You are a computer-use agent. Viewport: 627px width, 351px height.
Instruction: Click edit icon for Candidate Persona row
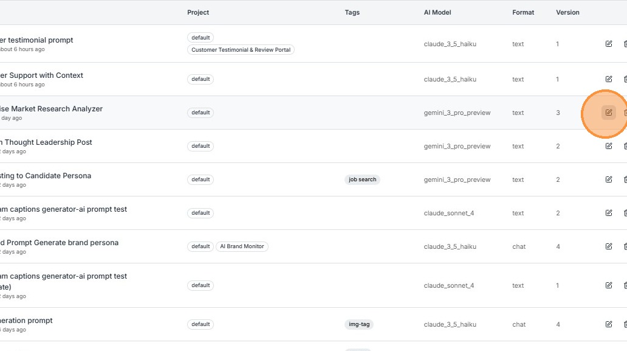(x=608, y=179)
